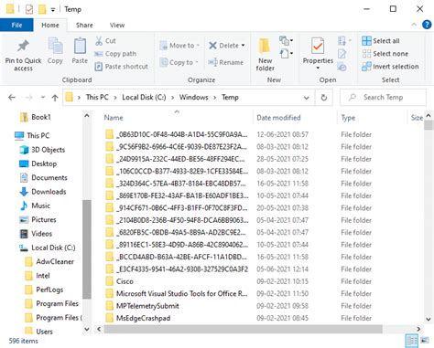The height and width of the screenshot is (348, 434).
Task: Click Local Disk (C:) in address bar
Action: click(144, 97)
